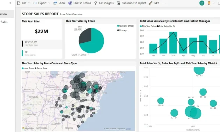Open Chat in Teams icon

pos(70,3)
